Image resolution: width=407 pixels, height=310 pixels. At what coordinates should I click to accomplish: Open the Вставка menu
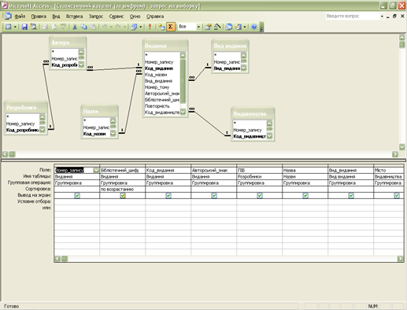coord(74,17)
